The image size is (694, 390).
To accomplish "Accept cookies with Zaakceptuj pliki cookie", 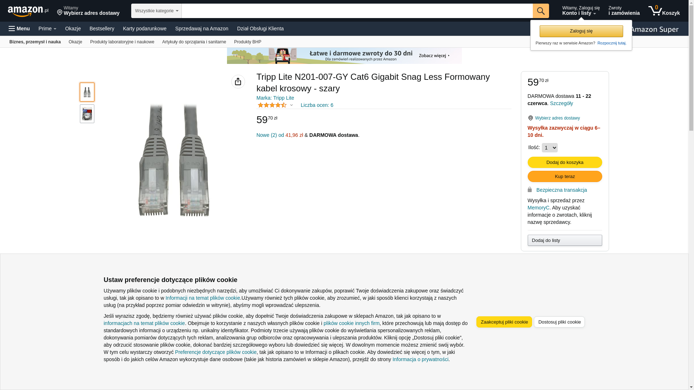I will pos(504,322).
